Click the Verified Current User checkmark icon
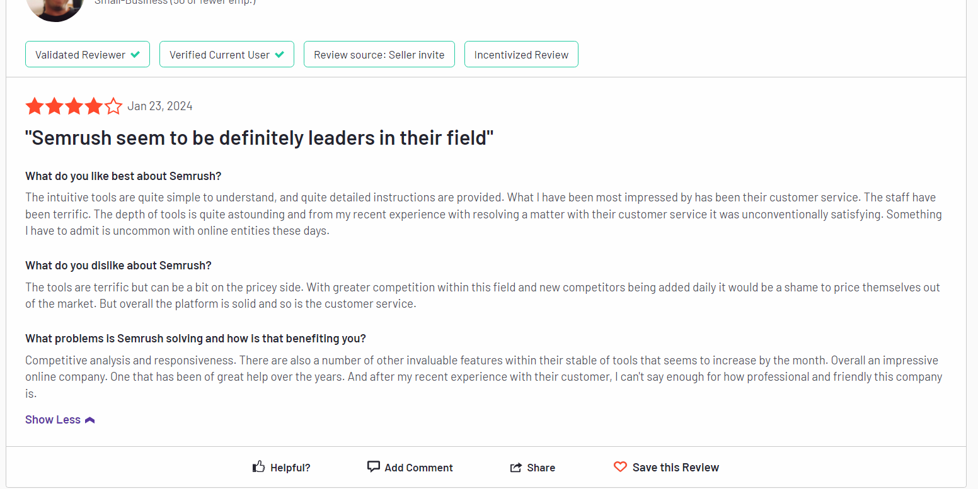978x489 pixels. (x=279, y=55)
